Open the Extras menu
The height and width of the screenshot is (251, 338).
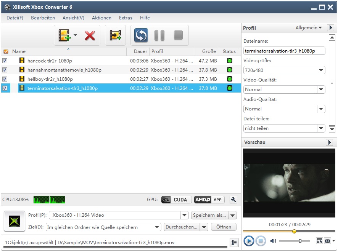click(x=126, y=18)
